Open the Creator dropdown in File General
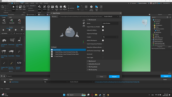The height and width of the screenshot is (97, 172). point(110,37)
